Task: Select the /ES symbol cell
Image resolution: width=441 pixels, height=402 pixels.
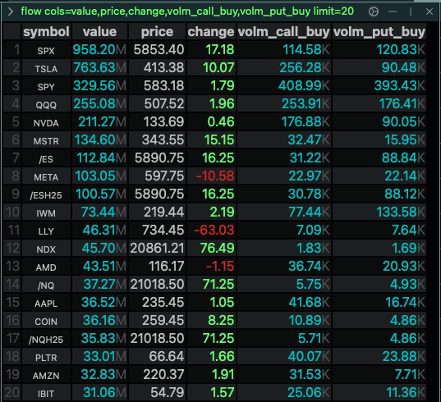Action: pyautogui.click(x=46, y=158)
